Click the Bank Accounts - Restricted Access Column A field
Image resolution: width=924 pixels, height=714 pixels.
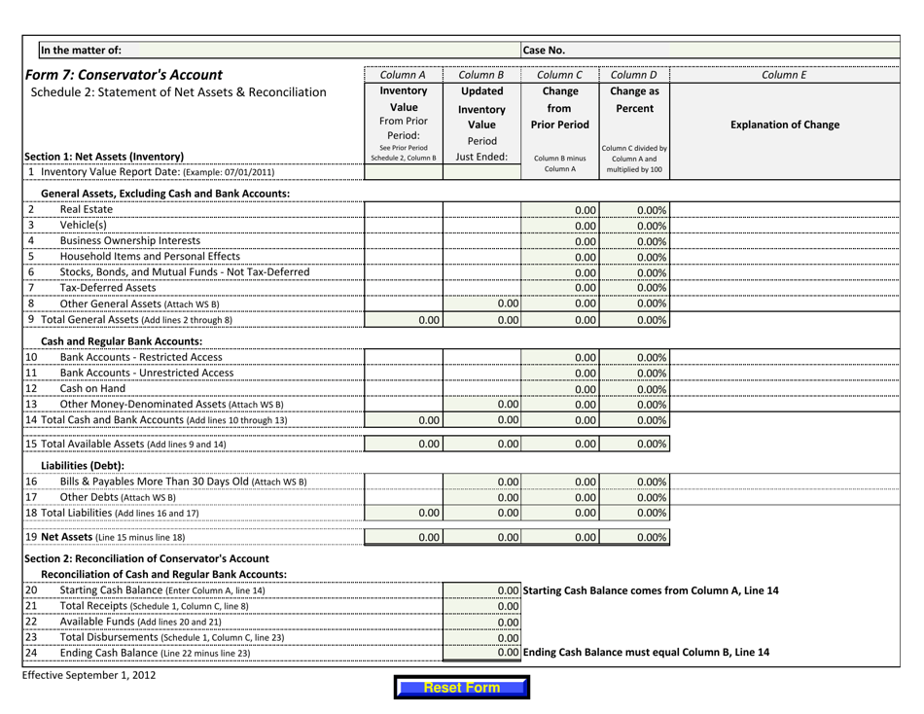pos(404,357)
